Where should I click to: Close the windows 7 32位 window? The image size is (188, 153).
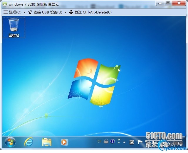(x=179, y=3)
